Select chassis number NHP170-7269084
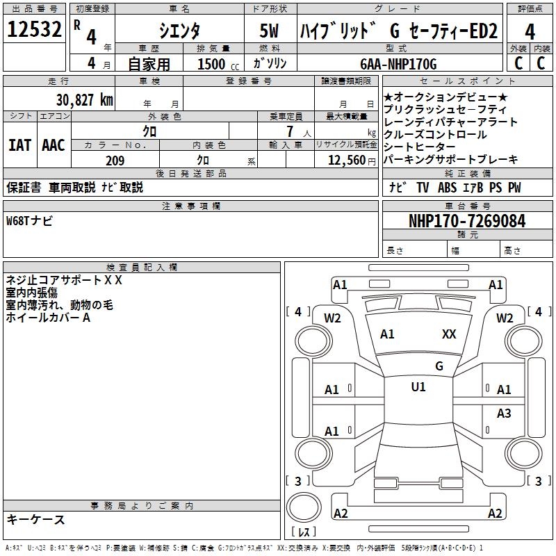 pyautogui.click(x=467, y=221)
